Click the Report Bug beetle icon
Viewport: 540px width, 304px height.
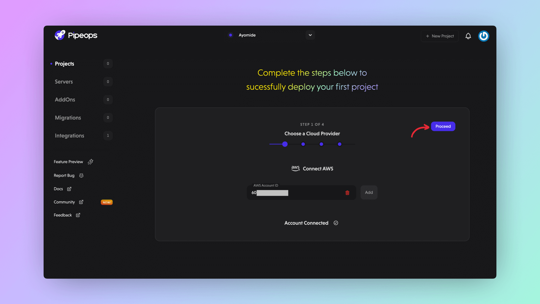tap(81, 175)
